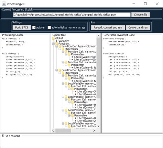
Task: Collapse the LocalVariable name=r node
Action: coord(63,97)
